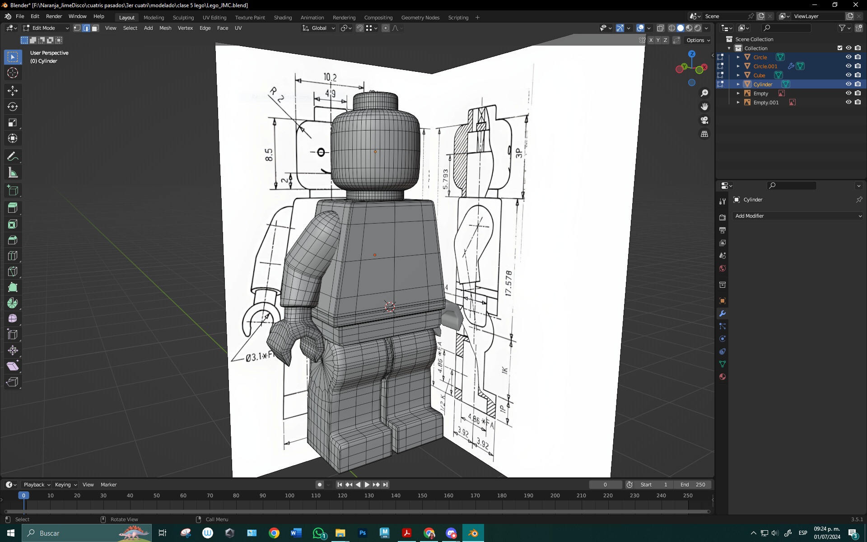The image size is (867, 542).
Task: Open the Global transform orientation dropdown
Action: coord(318,28)
